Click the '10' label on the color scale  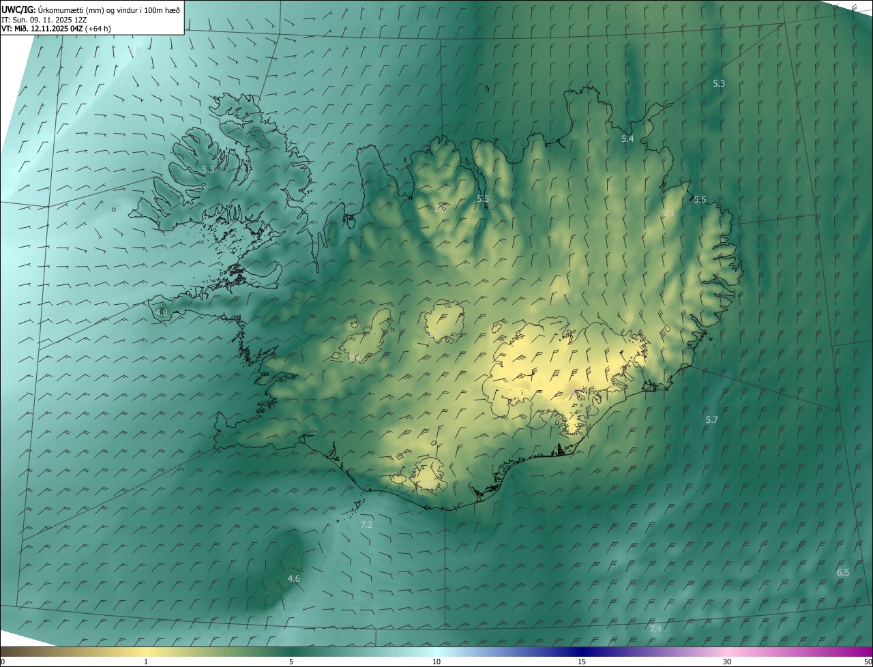436,662
